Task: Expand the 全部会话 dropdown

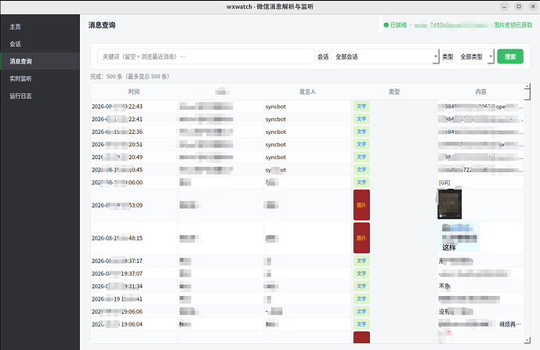Action: pos(385,56)
